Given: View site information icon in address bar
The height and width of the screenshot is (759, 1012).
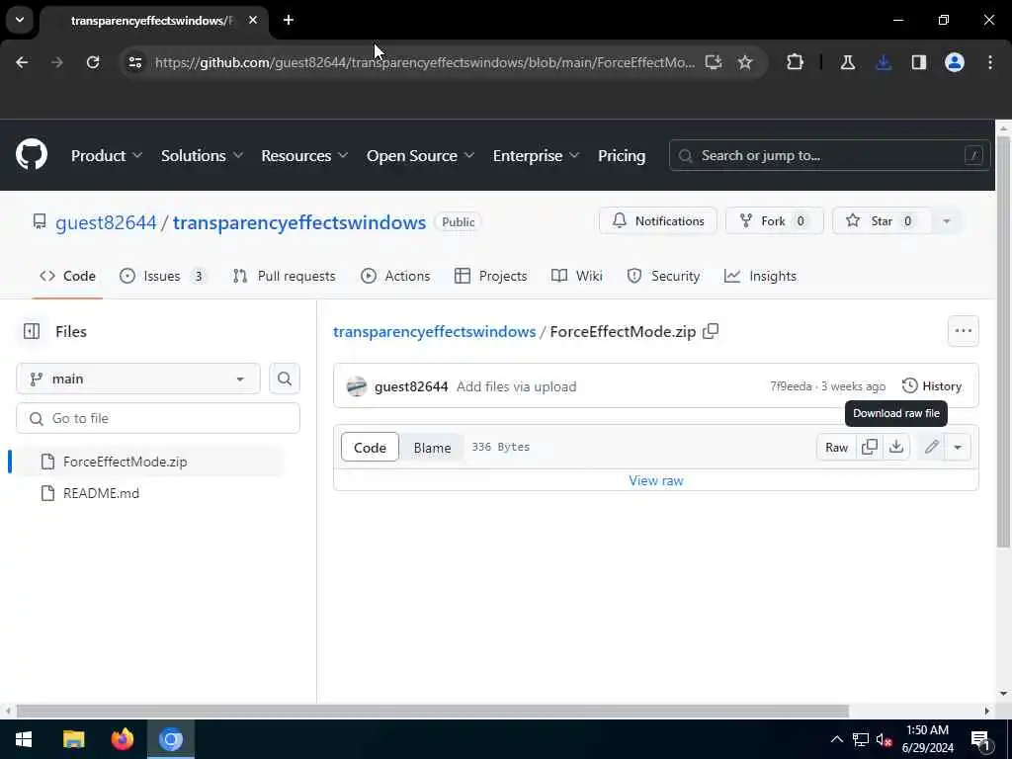Looking at the screenshot, I should (x=134, y=62).
